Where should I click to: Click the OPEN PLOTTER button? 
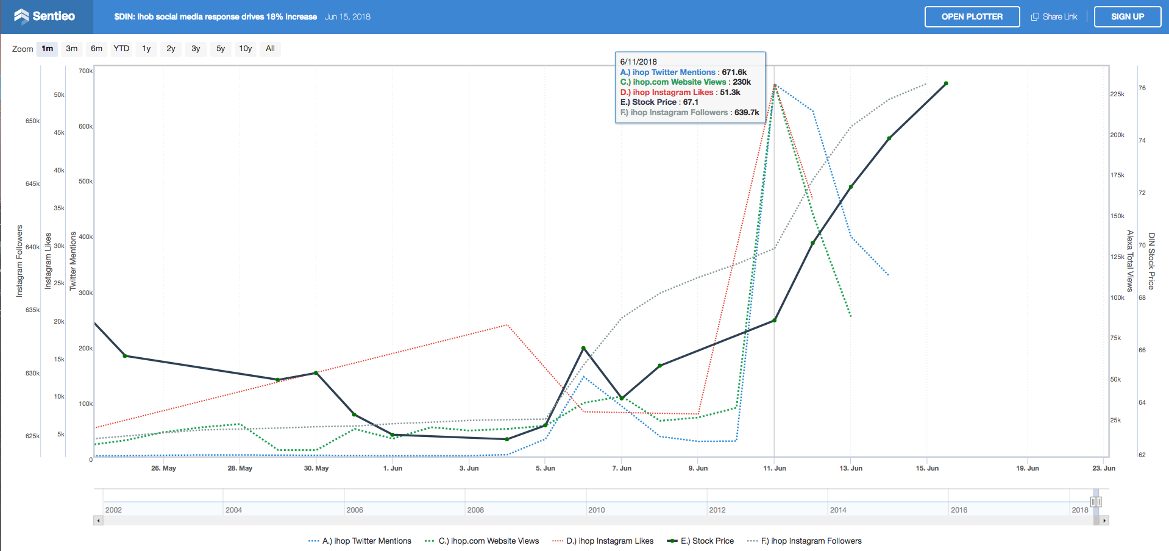[972, 16]
